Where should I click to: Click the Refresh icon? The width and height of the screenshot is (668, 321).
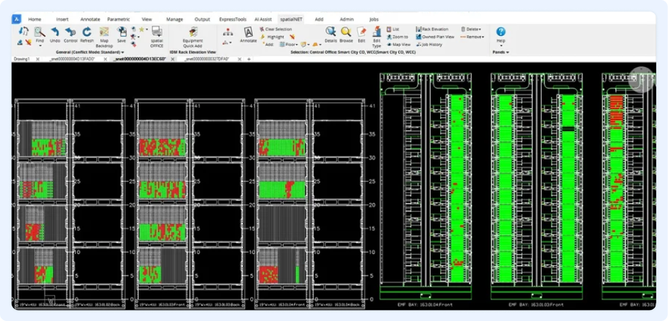tap(87, 32)
